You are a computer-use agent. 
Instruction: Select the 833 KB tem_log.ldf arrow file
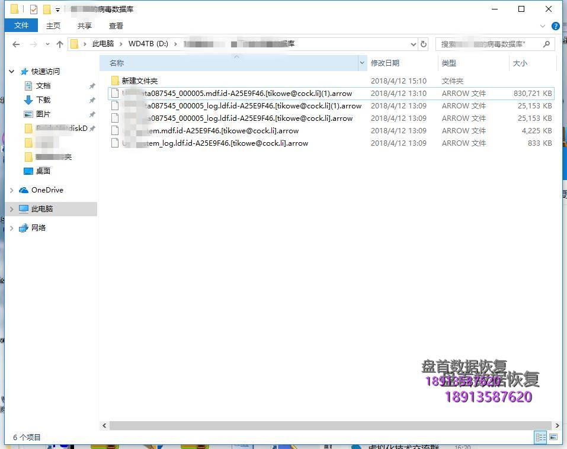pos(331,143)
